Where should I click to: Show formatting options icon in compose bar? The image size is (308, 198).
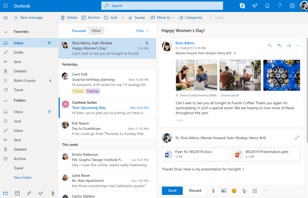(x=244, y=190)
